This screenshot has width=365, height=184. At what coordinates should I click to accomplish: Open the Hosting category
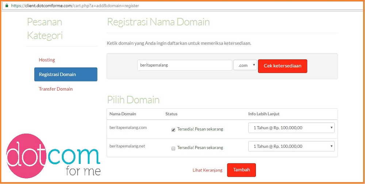47,60
